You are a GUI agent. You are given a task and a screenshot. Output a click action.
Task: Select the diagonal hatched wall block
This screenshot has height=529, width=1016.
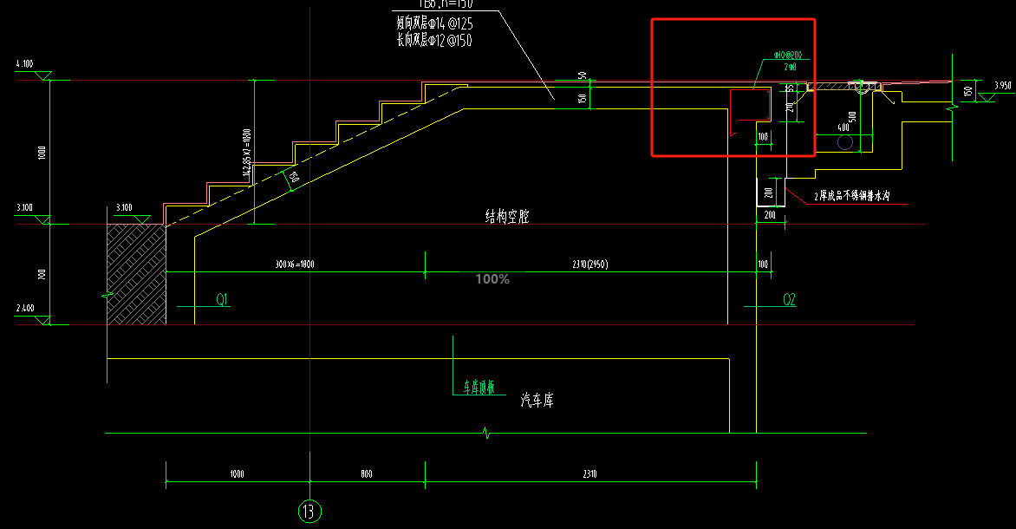[136, 274]
